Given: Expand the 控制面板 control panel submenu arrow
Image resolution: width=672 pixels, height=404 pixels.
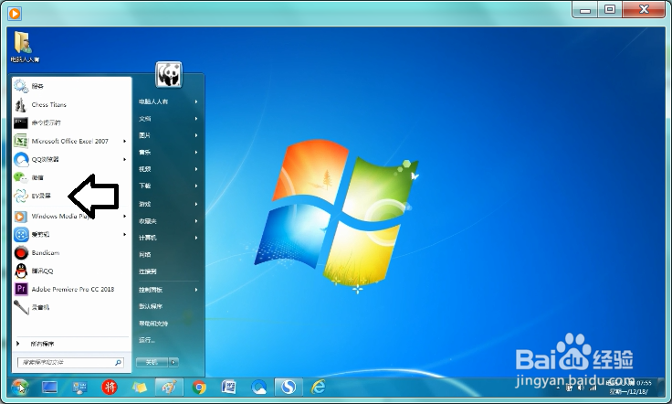Looking at the screenshot, I should pyautogui.click(x=196, y=290).
